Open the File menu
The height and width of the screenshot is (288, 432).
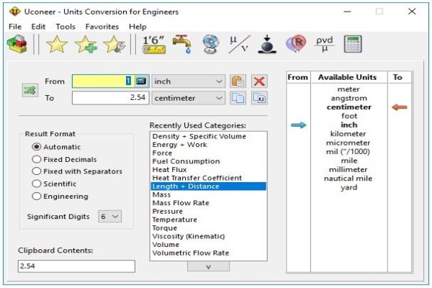click(x=15, y=27)
